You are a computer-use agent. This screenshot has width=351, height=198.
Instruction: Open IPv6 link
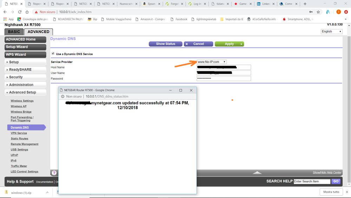(13, 161)
